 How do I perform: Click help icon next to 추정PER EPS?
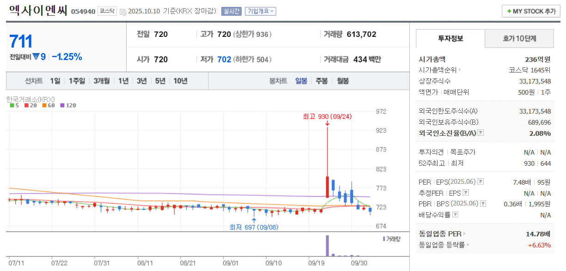click(466, 193)
